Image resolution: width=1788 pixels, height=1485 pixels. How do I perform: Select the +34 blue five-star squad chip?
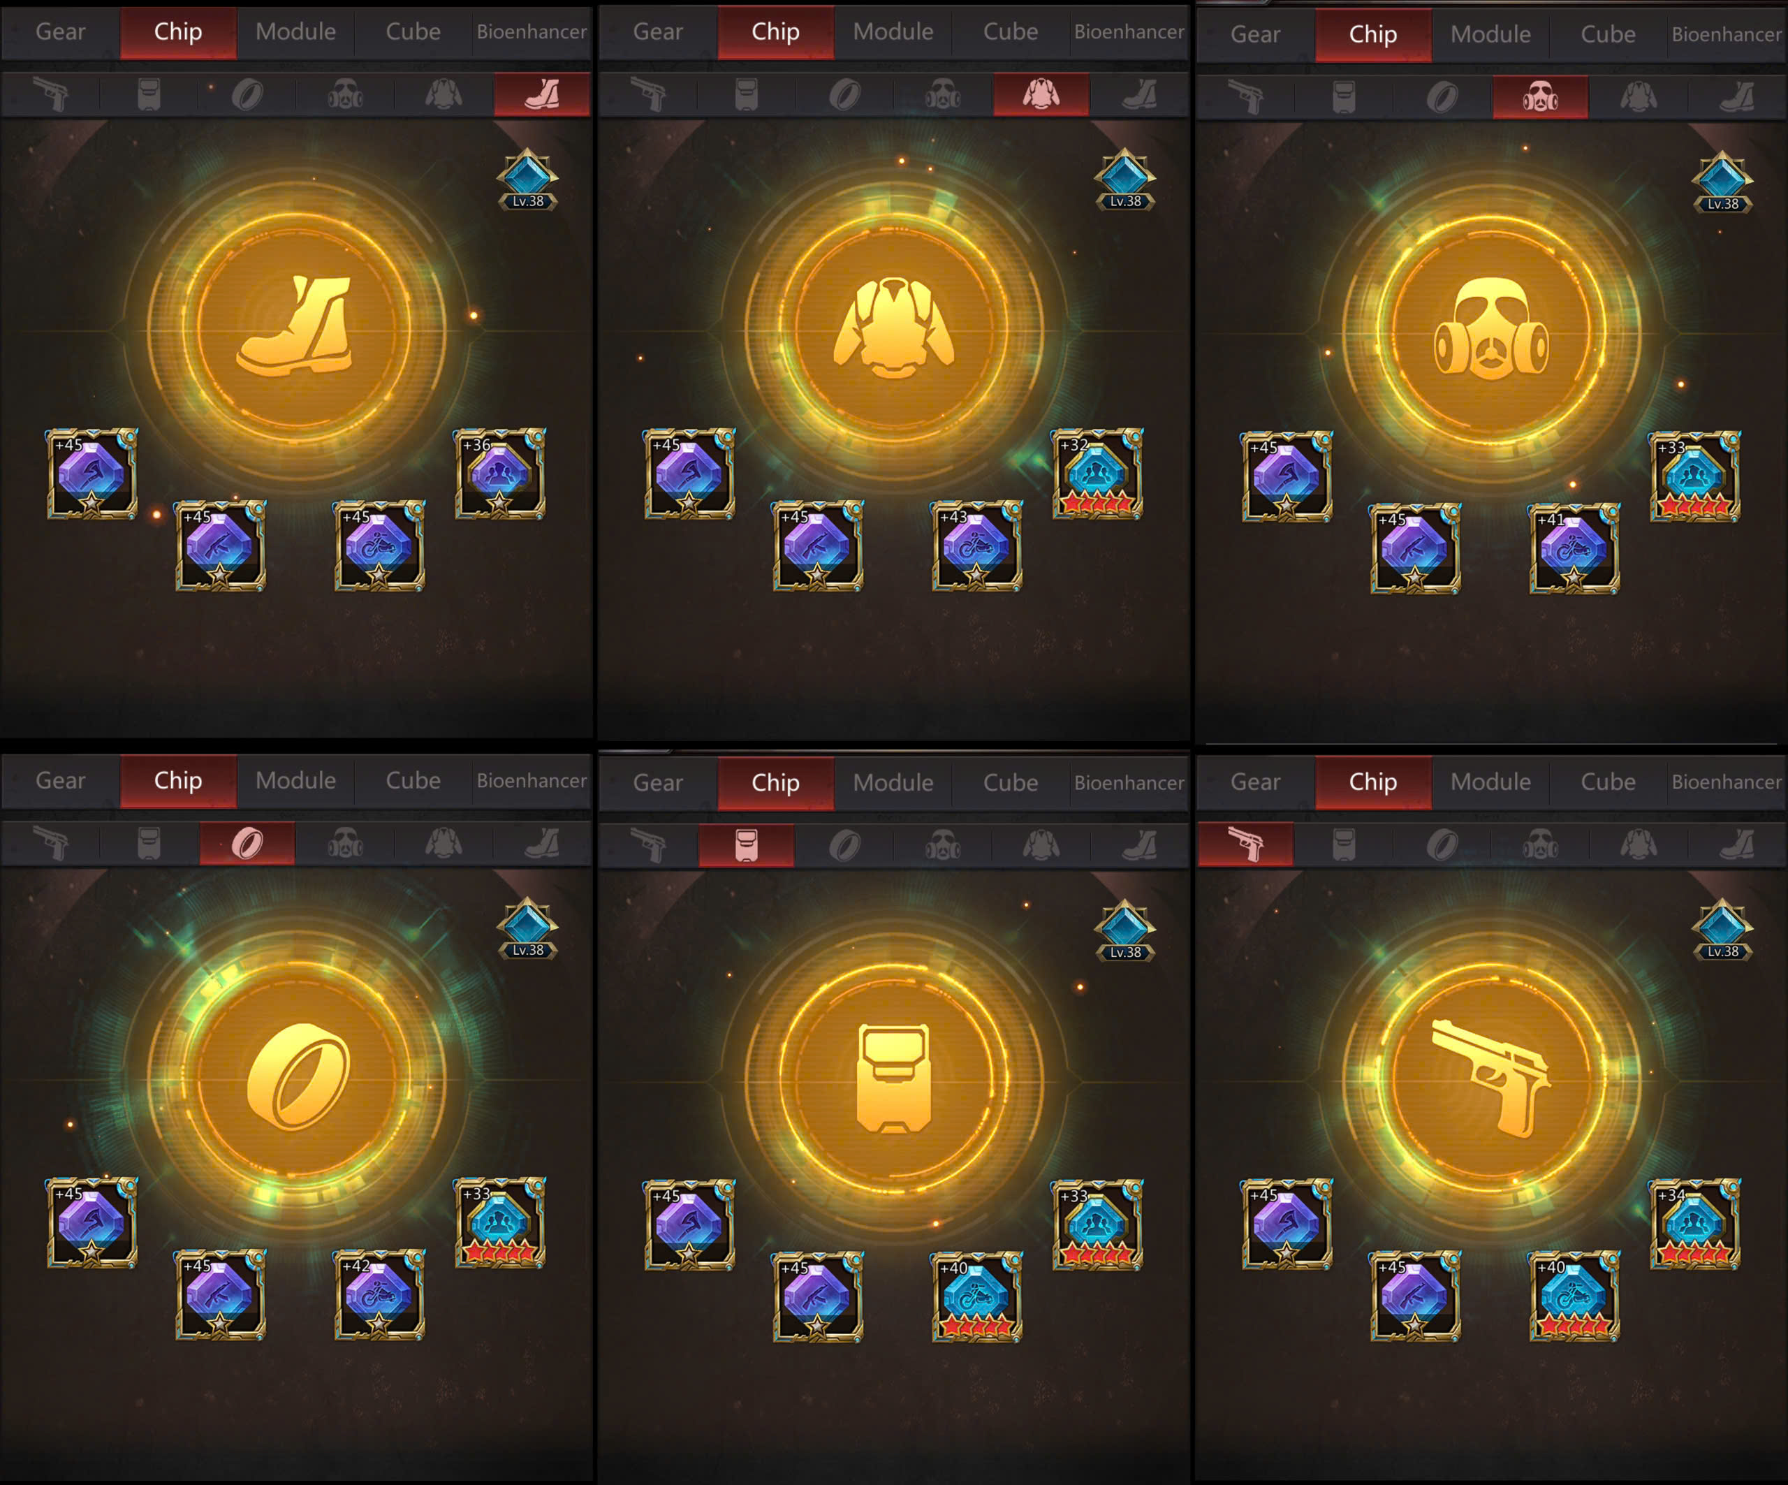1695,1224
